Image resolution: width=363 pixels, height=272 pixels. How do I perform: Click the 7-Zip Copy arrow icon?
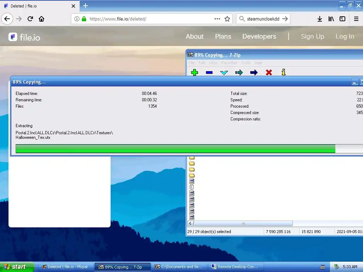pos(239,73)
